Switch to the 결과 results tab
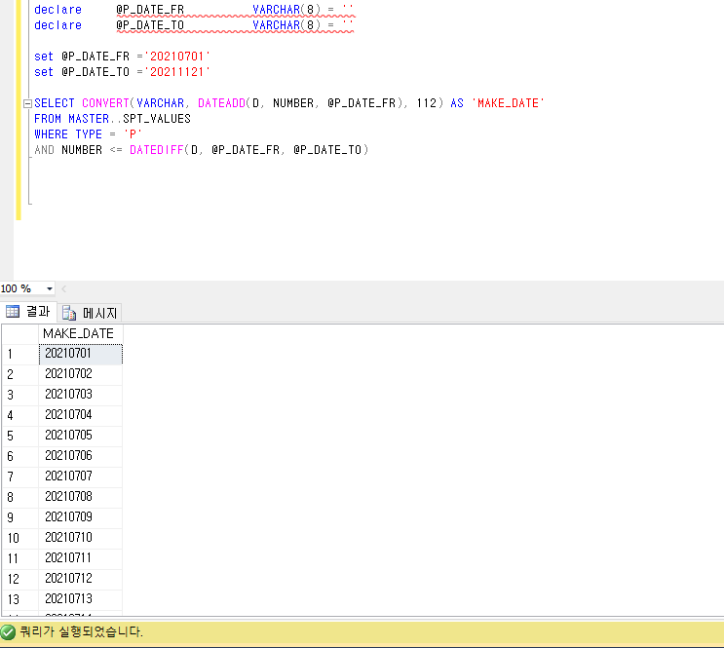This screenshot has width=724, height=648. (29, 312)
